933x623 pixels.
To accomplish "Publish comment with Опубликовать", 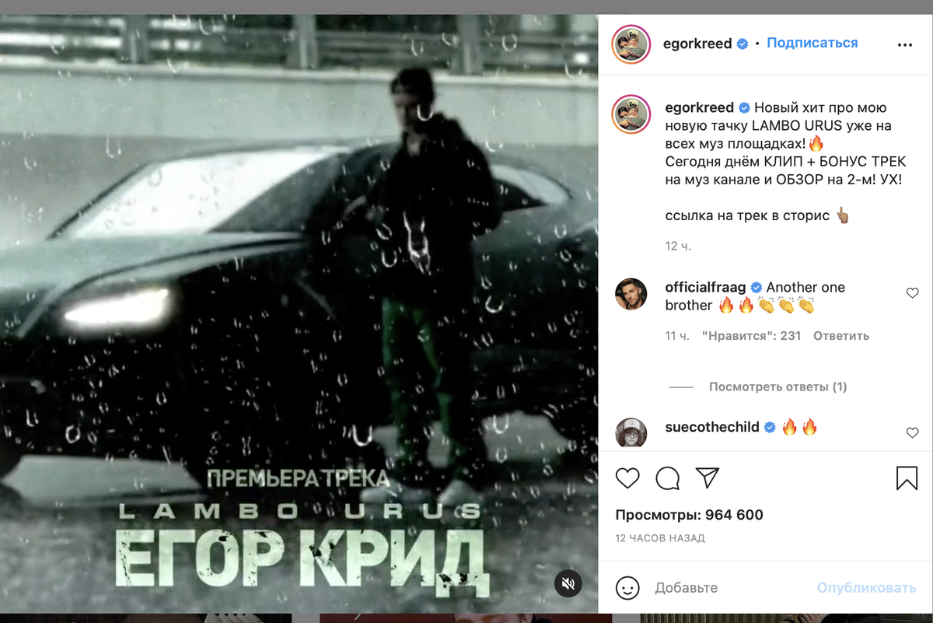I will tap(867, 588).
